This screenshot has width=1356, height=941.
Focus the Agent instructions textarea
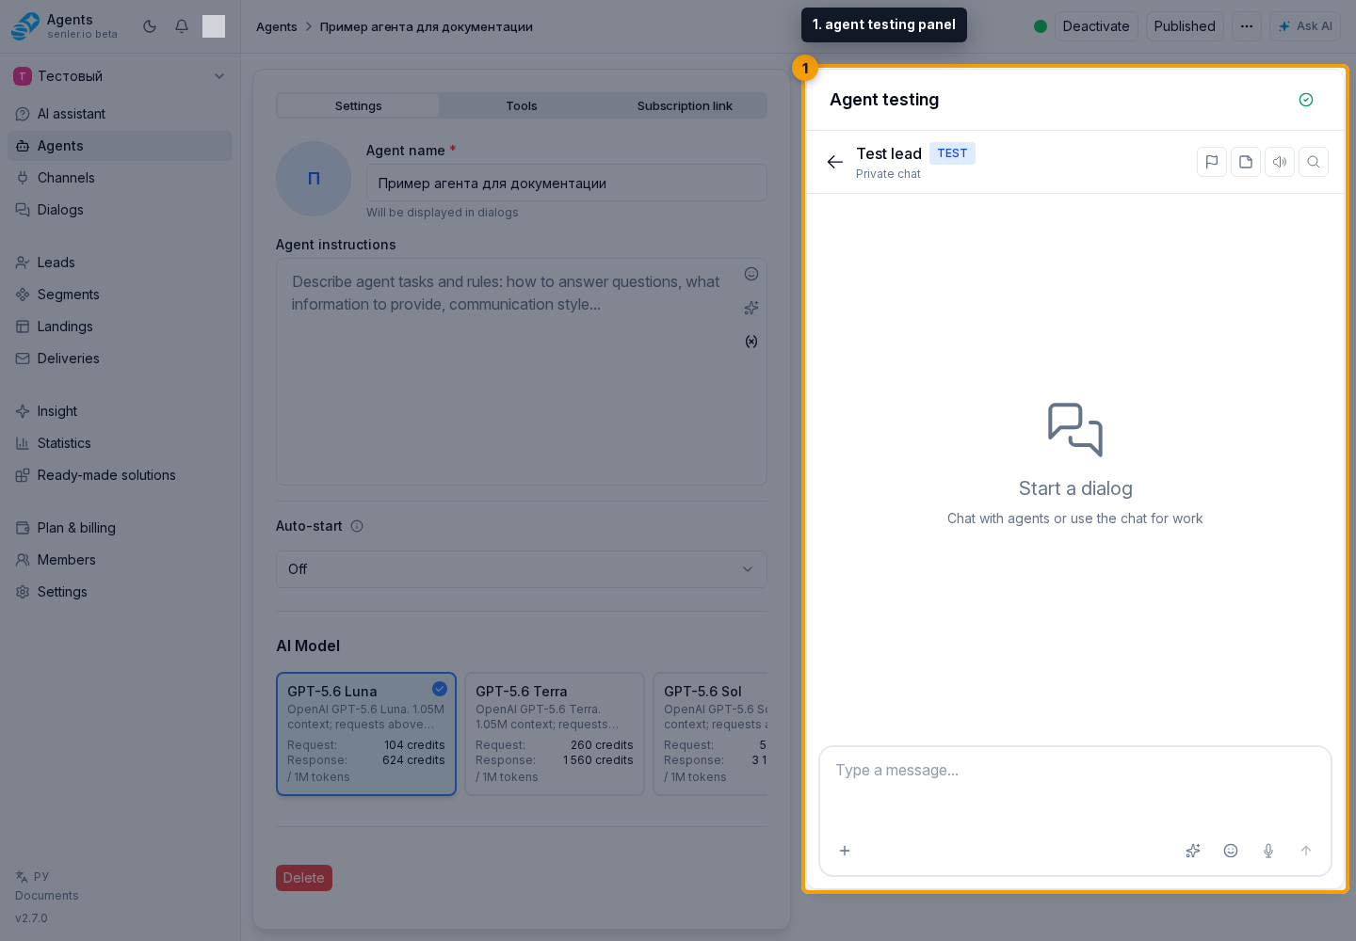click(522, 373)
